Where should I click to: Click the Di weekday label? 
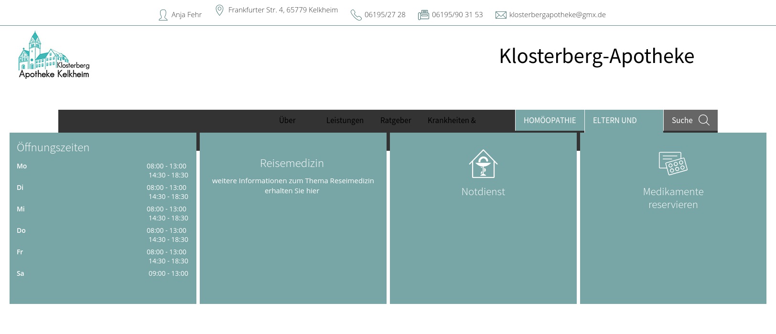pos(20,188)
